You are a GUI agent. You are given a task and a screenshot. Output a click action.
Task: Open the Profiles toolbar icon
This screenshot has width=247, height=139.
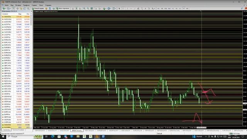(8, 8)
